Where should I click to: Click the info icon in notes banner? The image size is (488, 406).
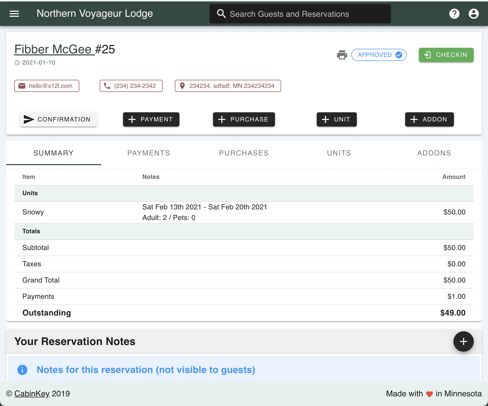point(22,370)
